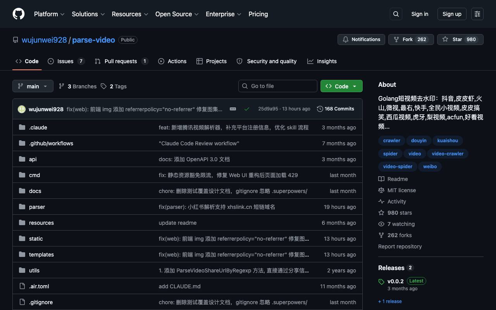Click the Pricing link
Screen dimensions: 496x310
258,14
